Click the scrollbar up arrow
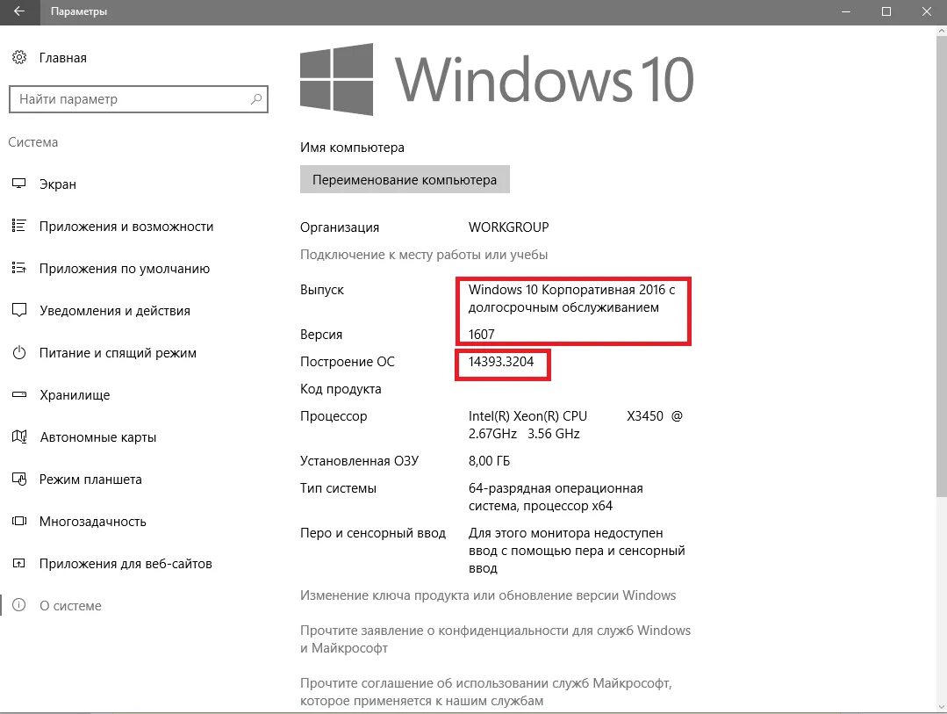Screen dimensions: 947x714 pyautogui.click(x=942, y=30)
